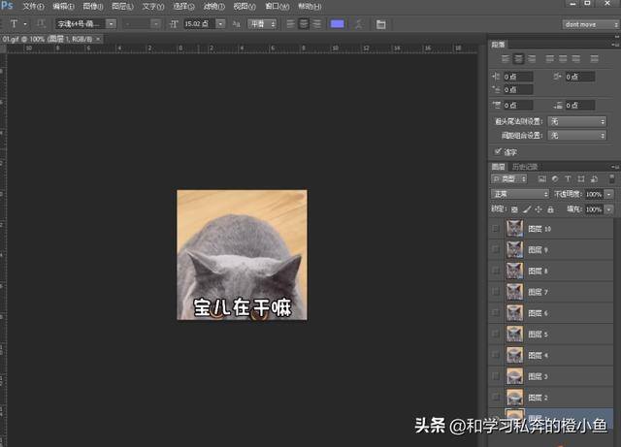Open the blue text color swatch

pyautogui.click(x=337, y=23)
